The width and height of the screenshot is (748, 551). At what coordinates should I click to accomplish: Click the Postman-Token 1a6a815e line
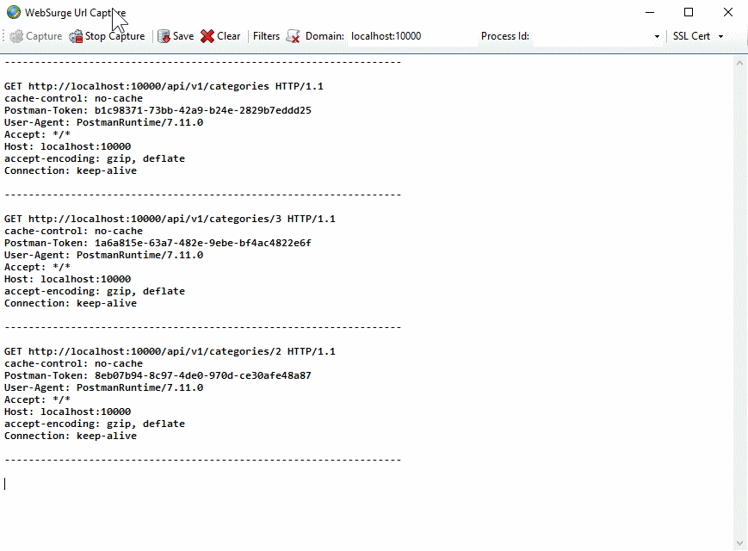click(x=158, y=244)
